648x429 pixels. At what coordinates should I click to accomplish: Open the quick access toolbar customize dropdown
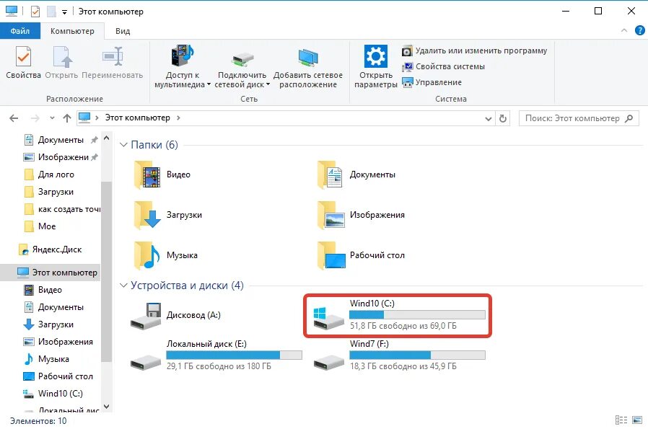64,12
